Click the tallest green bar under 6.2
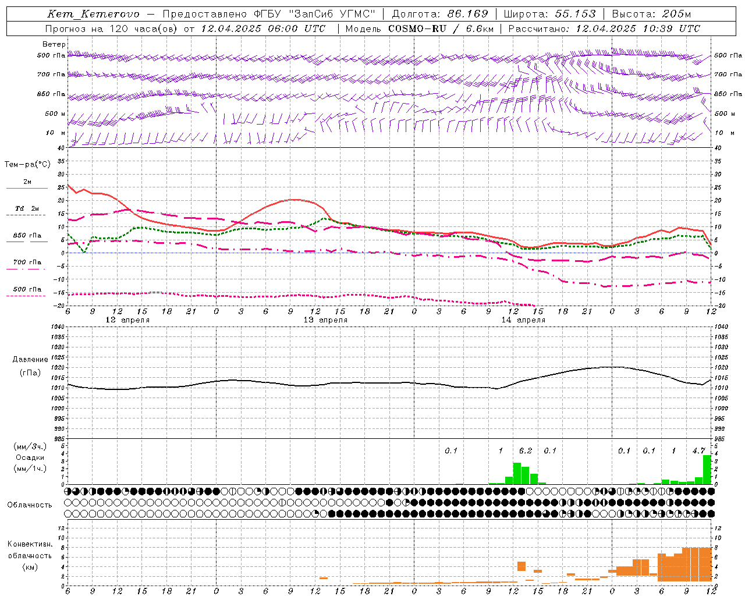 click(x=517, y=474)
